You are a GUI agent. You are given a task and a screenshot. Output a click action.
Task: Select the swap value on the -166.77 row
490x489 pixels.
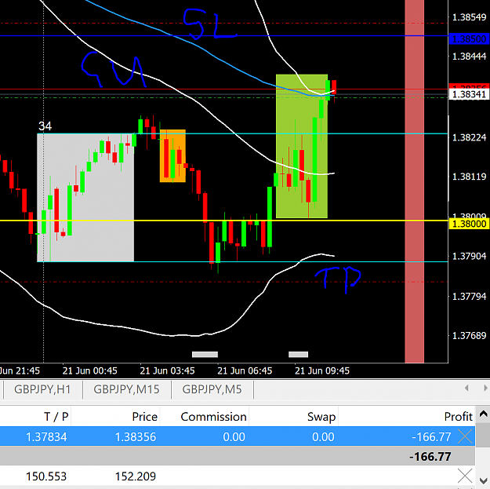pyautogui.click(x=323, y=436)
